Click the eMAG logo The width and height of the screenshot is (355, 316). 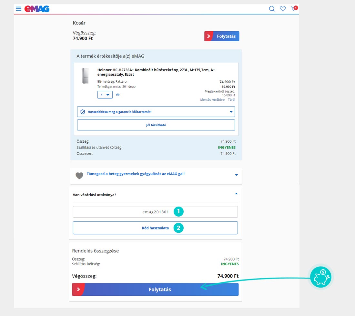(37, 9)
